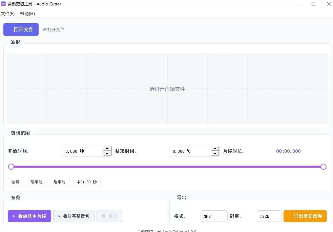Viewport: 333px width, 232px height.
Task: Open the 格式 MP3 dropdown
Action: pyautogui.click(x=214, y=216)
